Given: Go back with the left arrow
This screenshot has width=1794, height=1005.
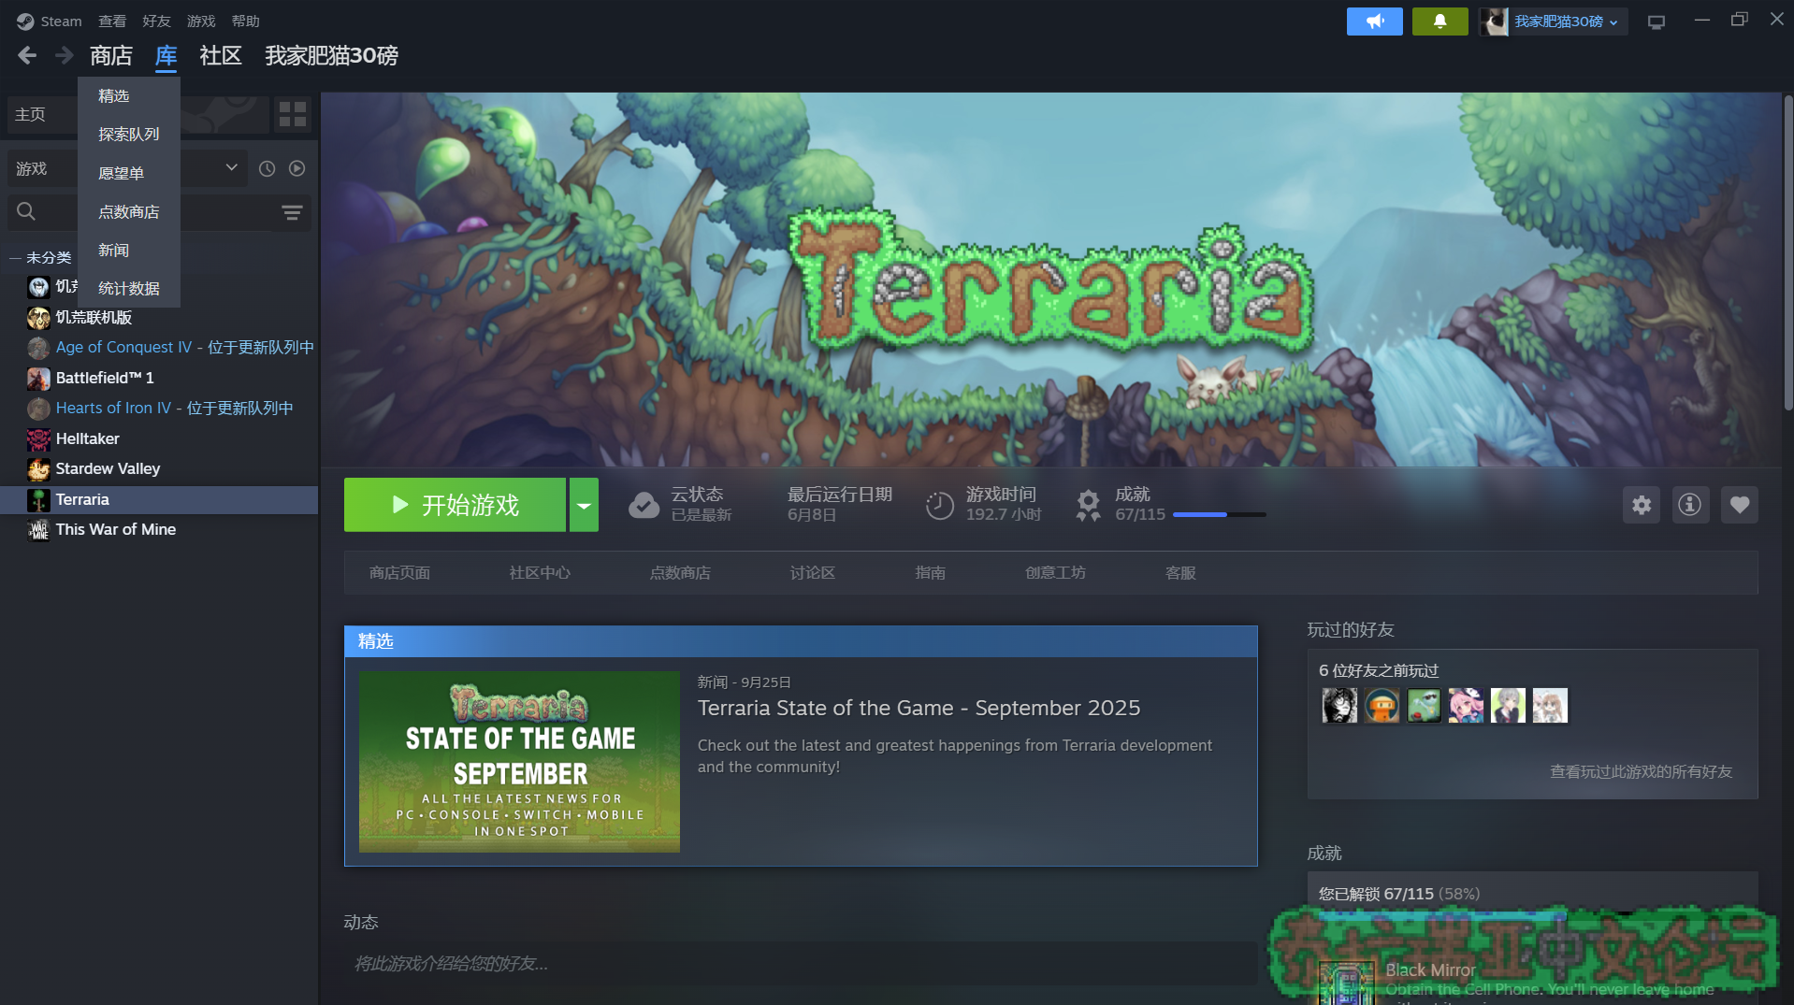Looking at the screenshot, I should (x=27, y=56).
